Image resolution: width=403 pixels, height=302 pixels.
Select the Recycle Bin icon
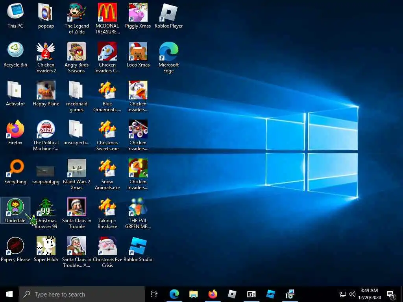coord(15,54)
